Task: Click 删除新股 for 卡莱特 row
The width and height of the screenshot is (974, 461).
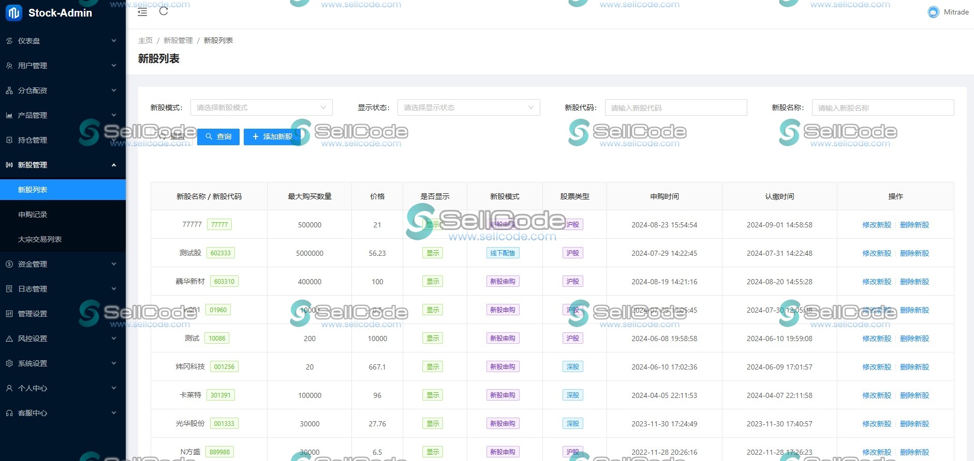Action: coord(914,395)
